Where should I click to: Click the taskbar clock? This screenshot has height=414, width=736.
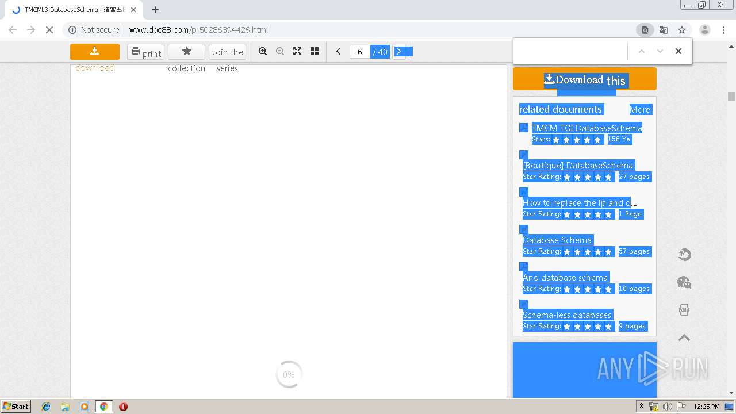tap(707, 407)
